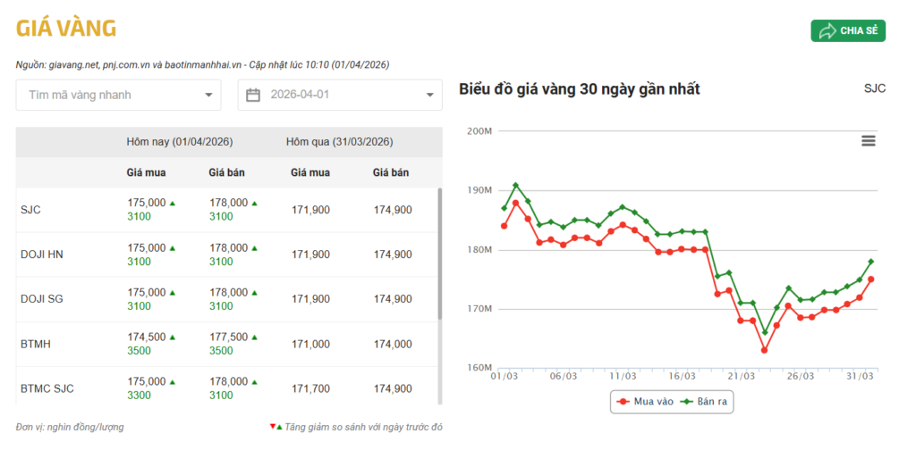Click the price table vertical scrollbar
The image size is (916, 450).
(x=439, y=254)
